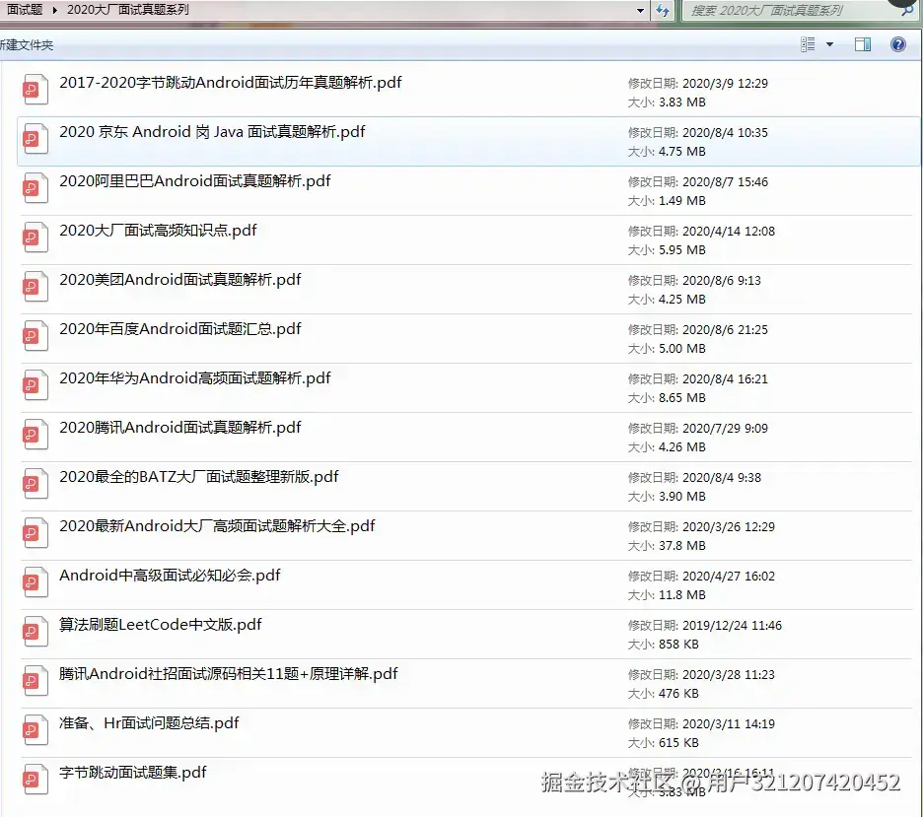Click the refresh icon beside address bar

(663, 10)
